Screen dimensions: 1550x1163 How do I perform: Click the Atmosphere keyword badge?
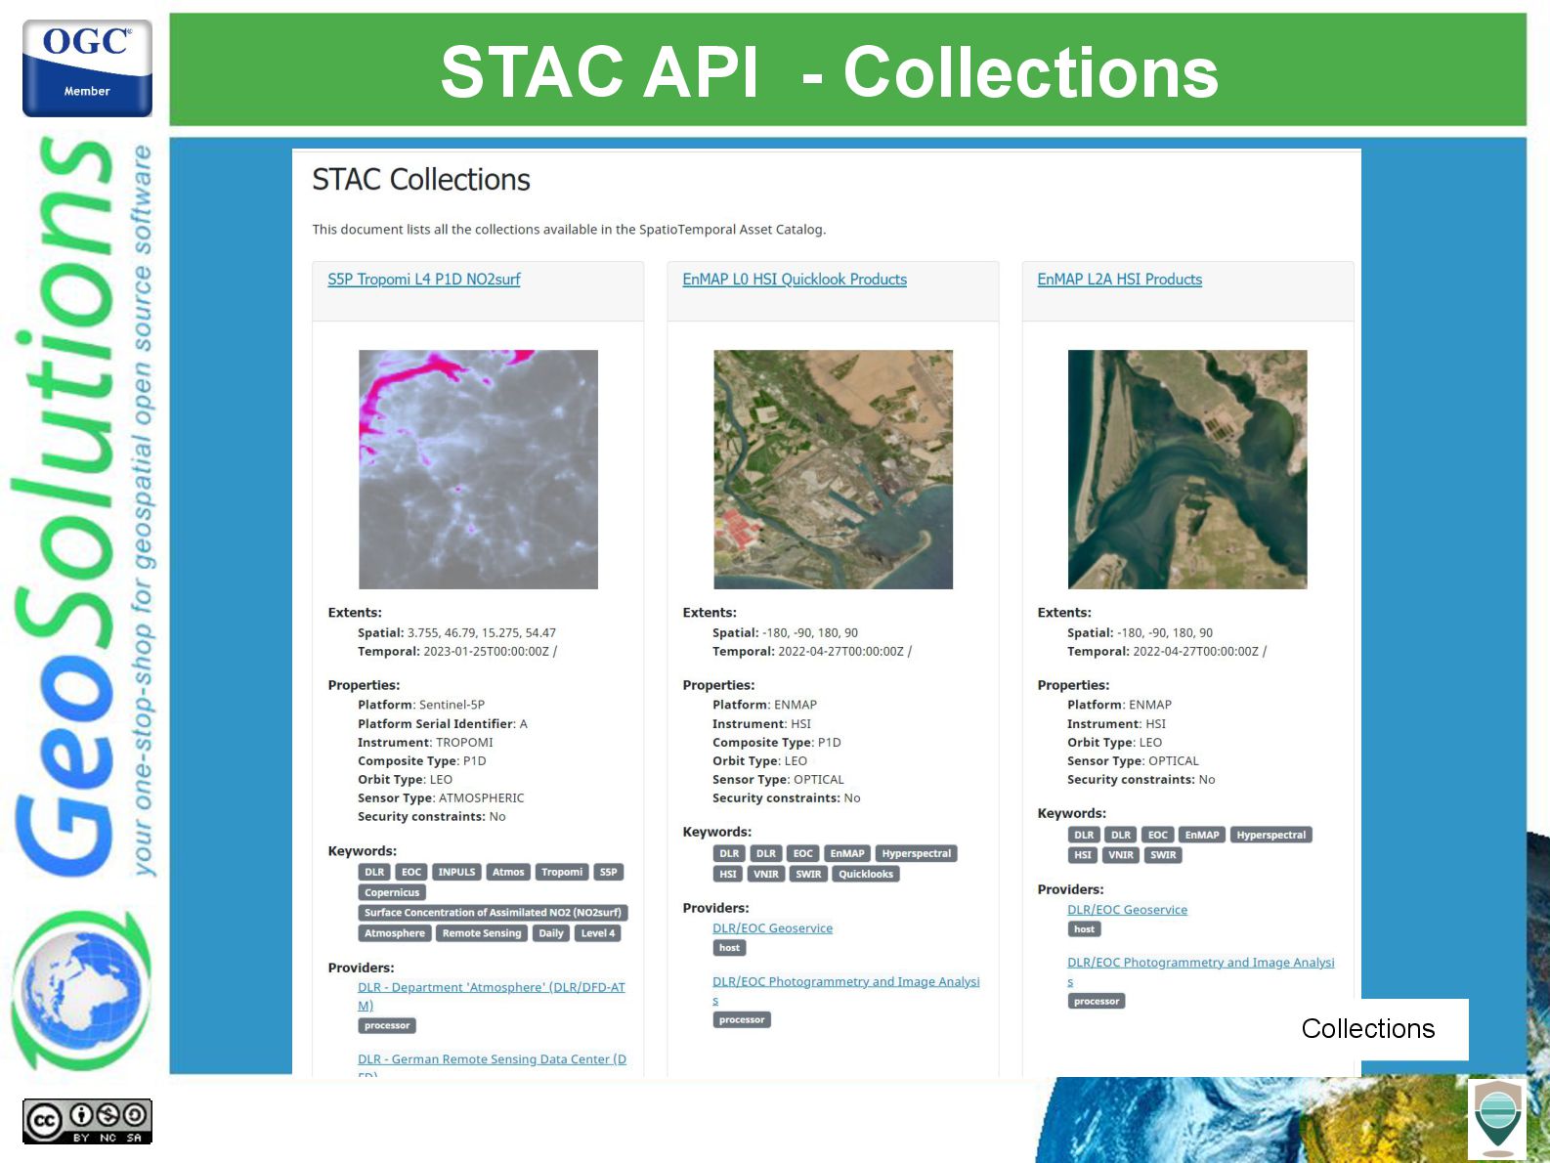tap(395, 933)
